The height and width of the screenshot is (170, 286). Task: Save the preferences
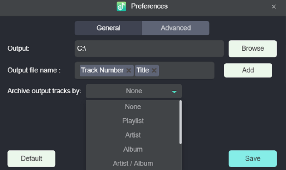click(x=253, y=159)
